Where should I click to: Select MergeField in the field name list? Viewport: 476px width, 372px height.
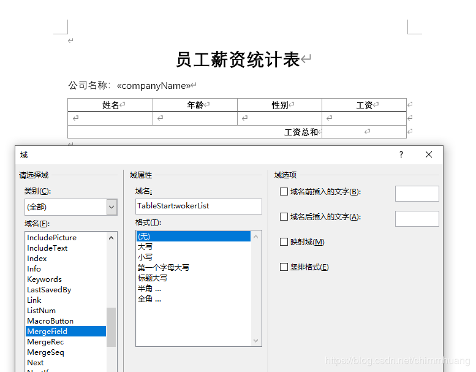tap(66, 332)
